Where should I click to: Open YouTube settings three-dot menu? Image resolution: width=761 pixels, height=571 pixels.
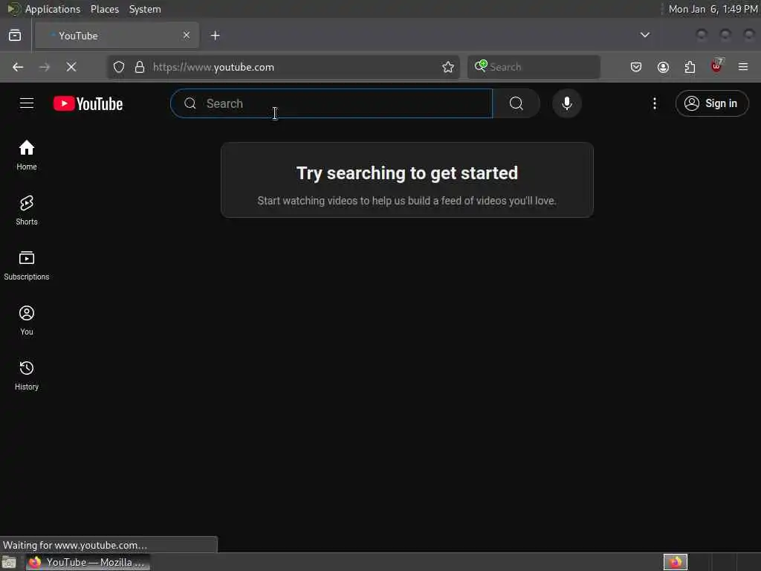654,103
